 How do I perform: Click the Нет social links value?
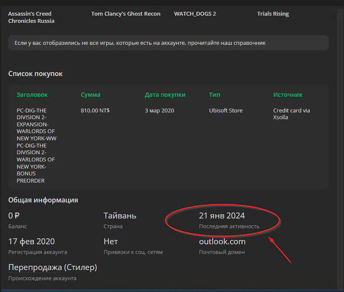[111, 241]
